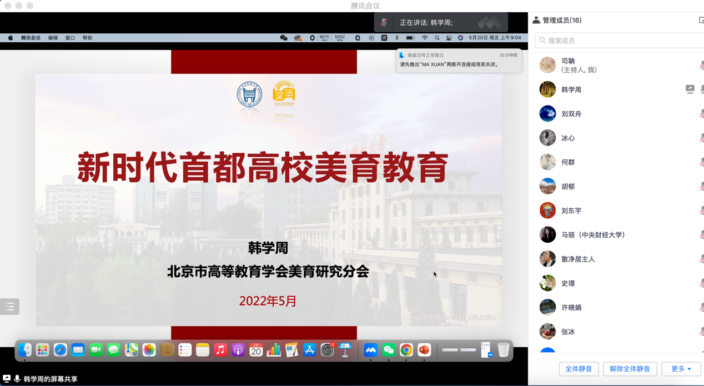Select member 司聃 in the list

click(616, 65)
